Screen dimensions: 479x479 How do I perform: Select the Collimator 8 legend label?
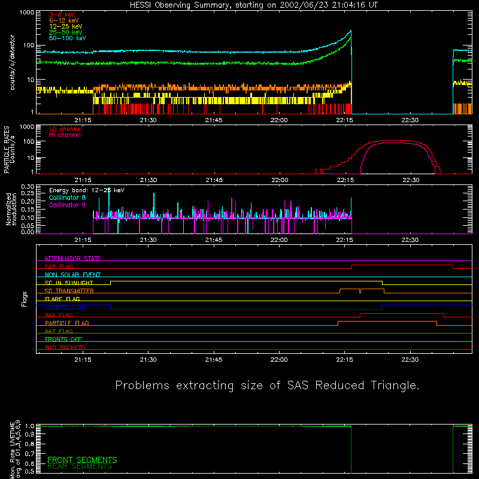67,198
